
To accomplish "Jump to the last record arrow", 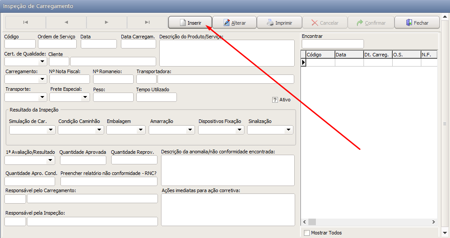I will pyautogui.click(x=147, y=22).
